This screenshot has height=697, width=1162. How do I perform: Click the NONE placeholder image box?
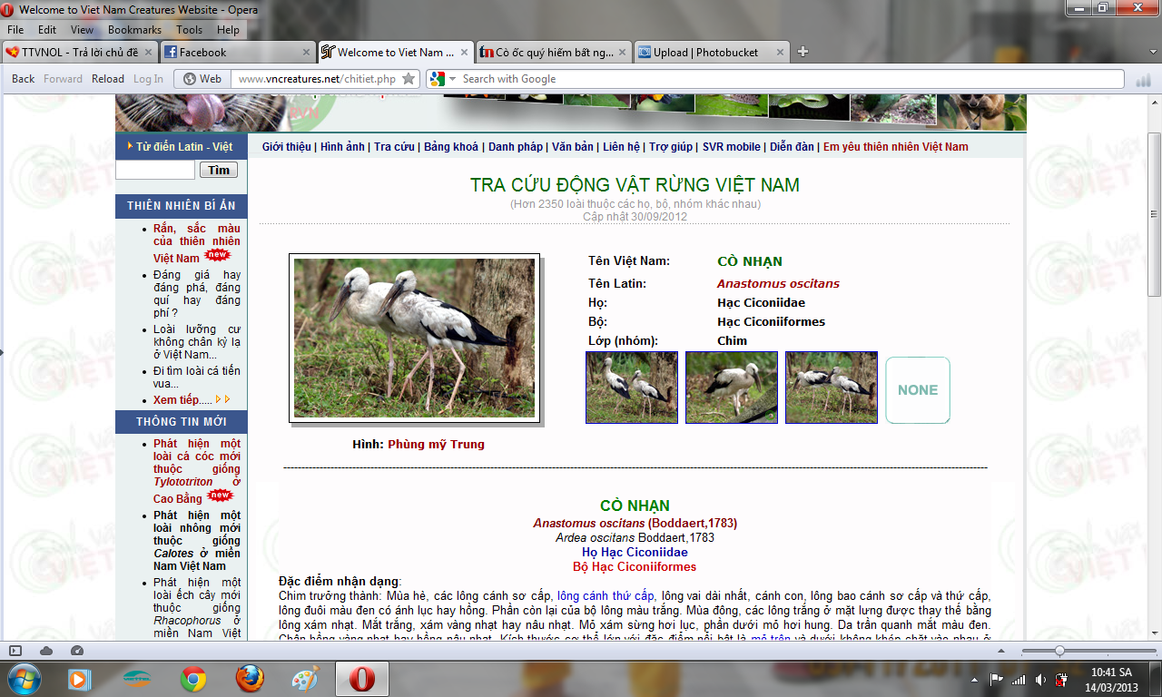[918, 390]
